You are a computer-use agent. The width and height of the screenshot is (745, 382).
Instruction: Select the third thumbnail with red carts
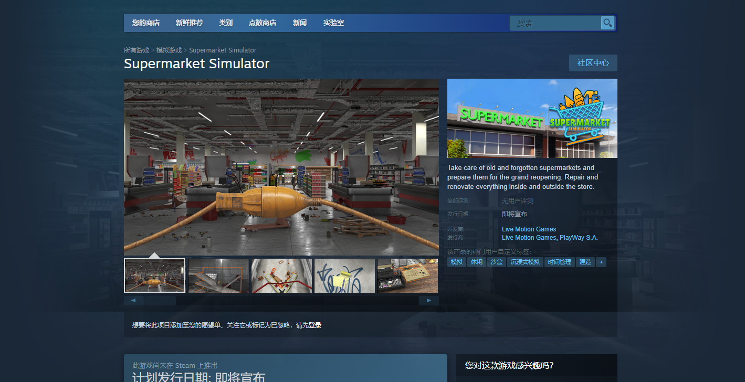coord(281,275)
